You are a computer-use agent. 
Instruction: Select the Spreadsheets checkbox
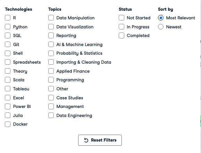point(8,62)
